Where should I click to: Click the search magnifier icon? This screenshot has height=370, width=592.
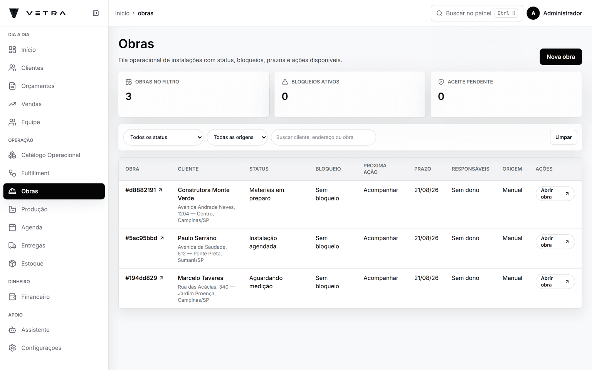pos(439,13)
